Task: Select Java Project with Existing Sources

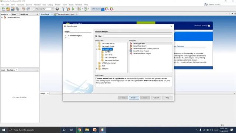Action: pyautogui.click(x=146, y=48)
